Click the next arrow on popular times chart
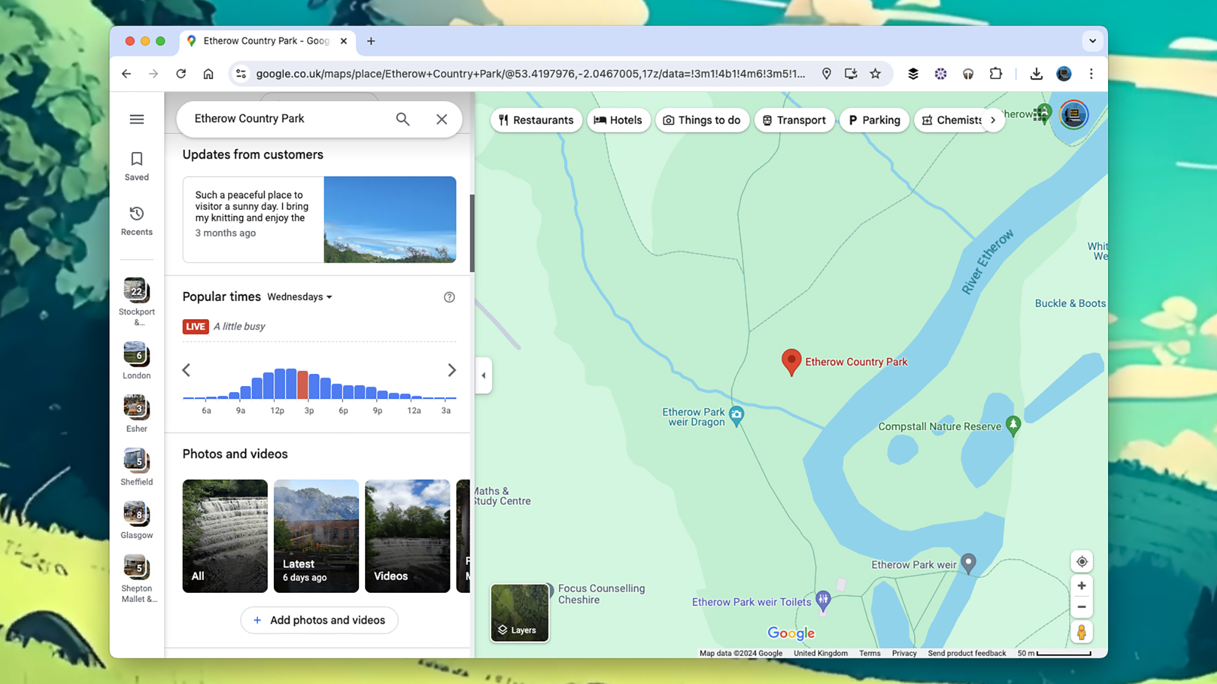Screen dimensions: 1217x684 click(450, 370)
